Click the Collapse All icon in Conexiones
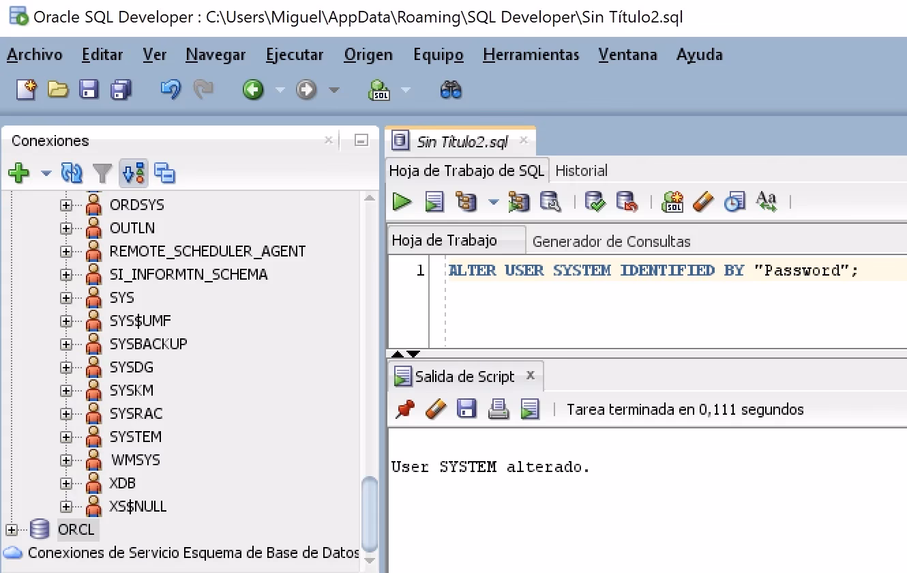This screenshot has width=907, height=573. (164, 173)
